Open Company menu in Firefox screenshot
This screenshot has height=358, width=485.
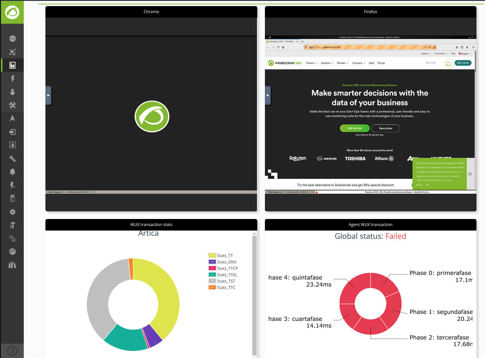(358, 63)
